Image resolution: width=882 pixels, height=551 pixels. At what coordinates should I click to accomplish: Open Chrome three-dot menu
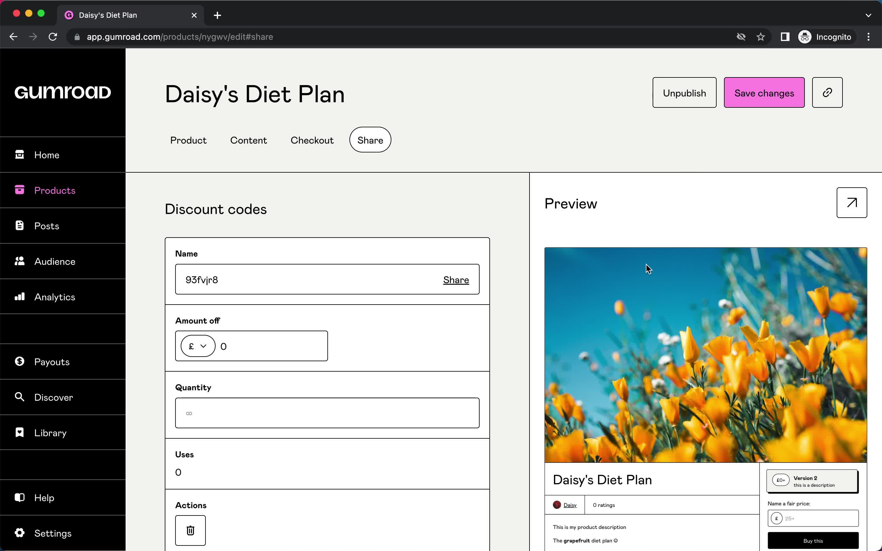pos(869,37)
